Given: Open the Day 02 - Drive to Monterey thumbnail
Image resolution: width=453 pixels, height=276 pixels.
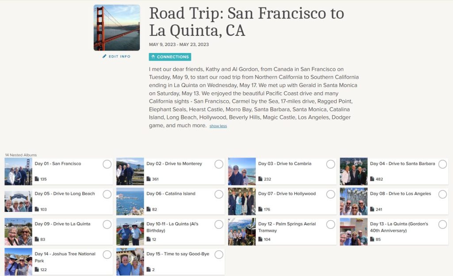Looking at the screenshot, I should [x=130, y=171].
